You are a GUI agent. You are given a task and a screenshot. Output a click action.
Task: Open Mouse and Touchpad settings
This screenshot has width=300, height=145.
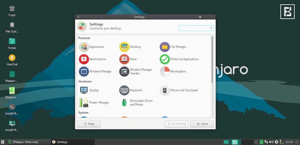click(165, 90)
